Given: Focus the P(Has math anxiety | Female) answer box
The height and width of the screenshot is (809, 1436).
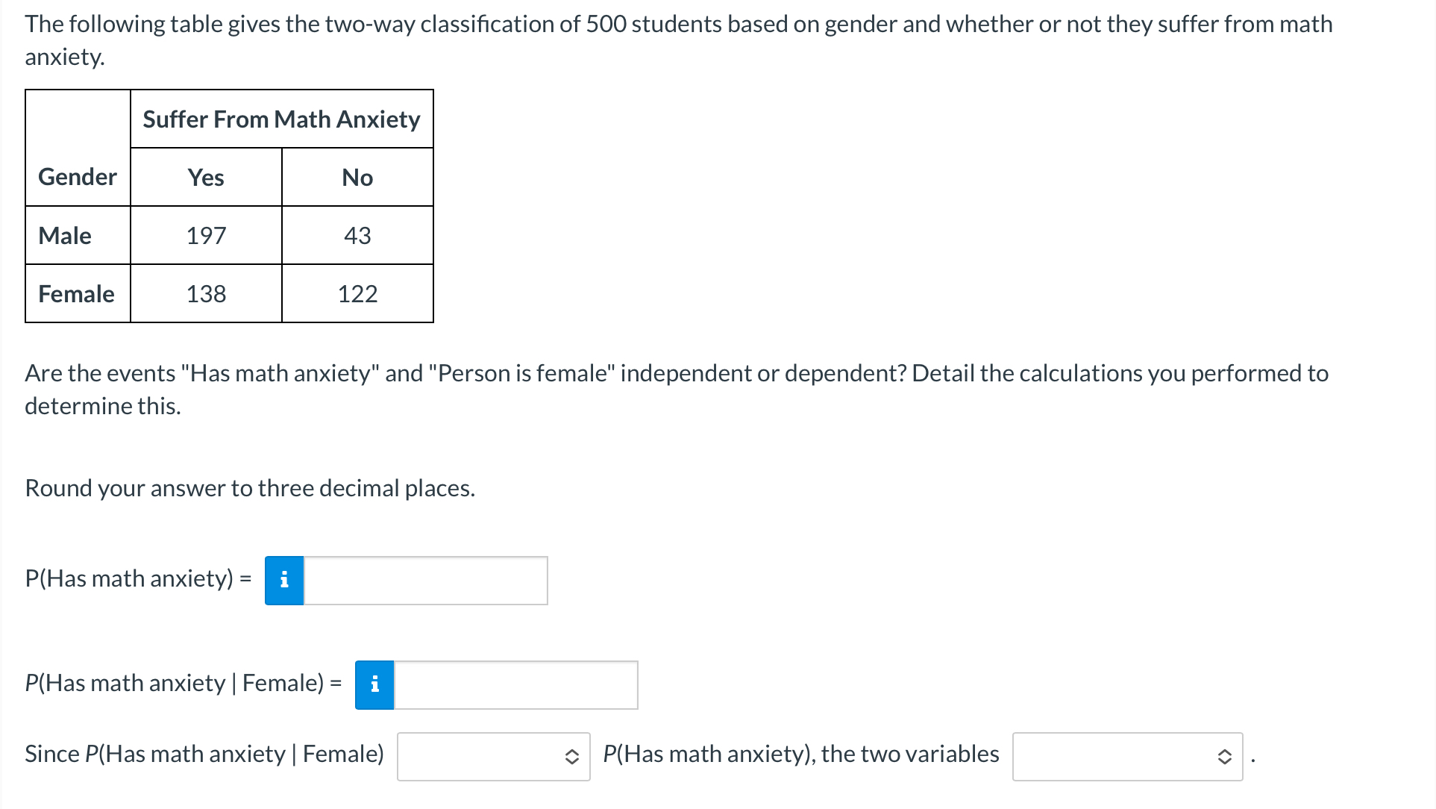Looking at the screenshot, I should pyautogui.click(x=515, y=684).
